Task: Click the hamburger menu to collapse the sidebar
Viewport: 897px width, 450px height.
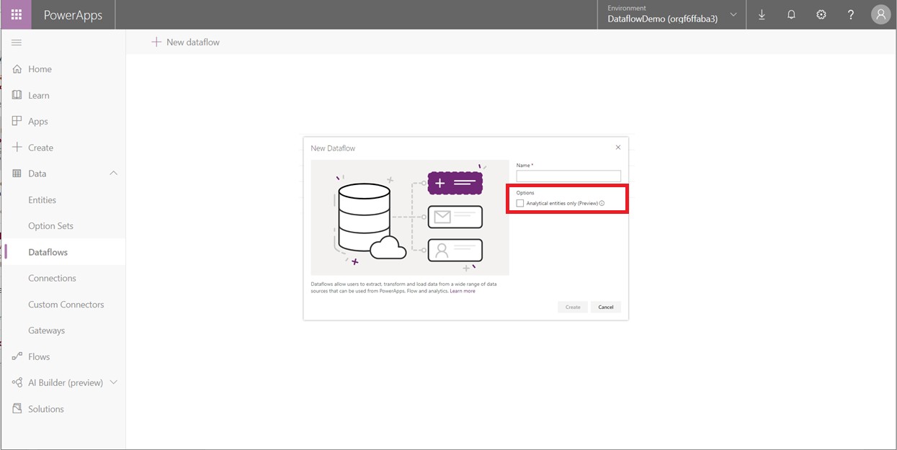Action: pyautogui.click(x=16, y=42)
